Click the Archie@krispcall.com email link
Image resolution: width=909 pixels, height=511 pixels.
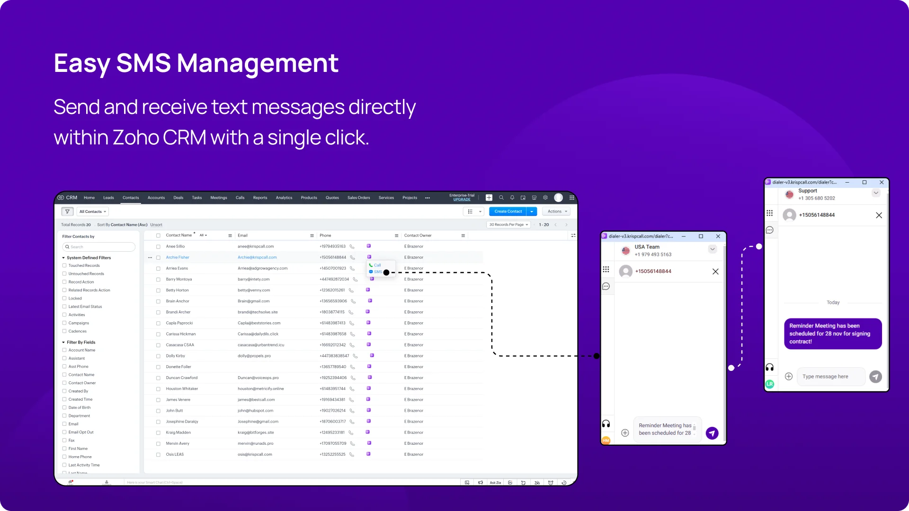click(x=257, y=257)
